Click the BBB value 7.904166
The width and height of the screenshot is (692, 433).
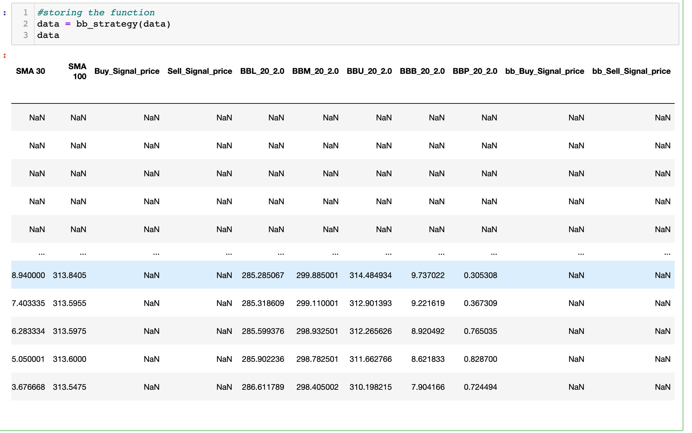(428, 387)
